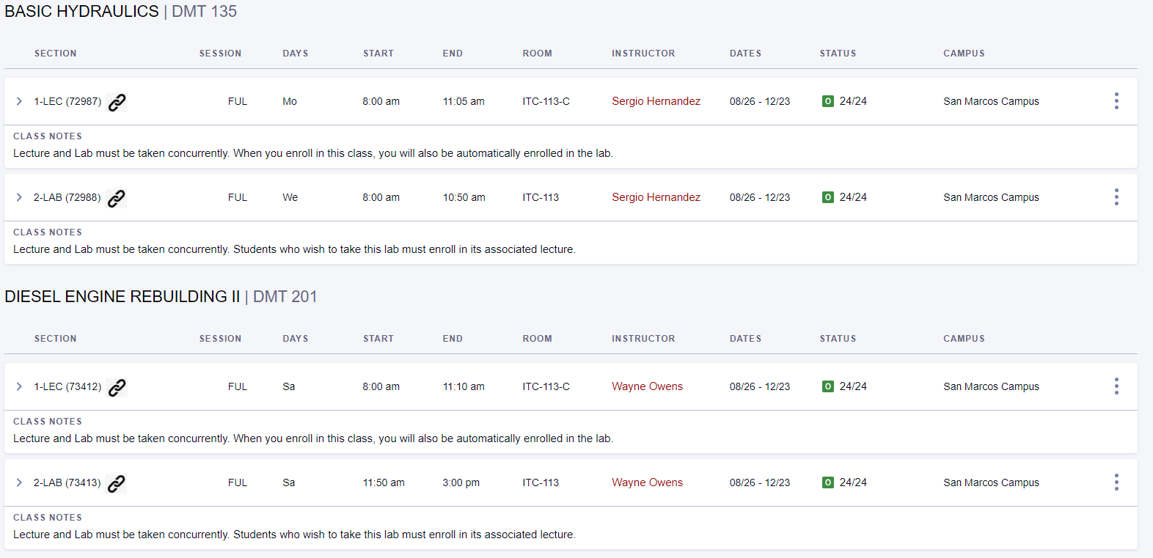Click open status badge for 1-LEC (73412)
Viewport: 1153px width, 558px height.
coord(828,386)
